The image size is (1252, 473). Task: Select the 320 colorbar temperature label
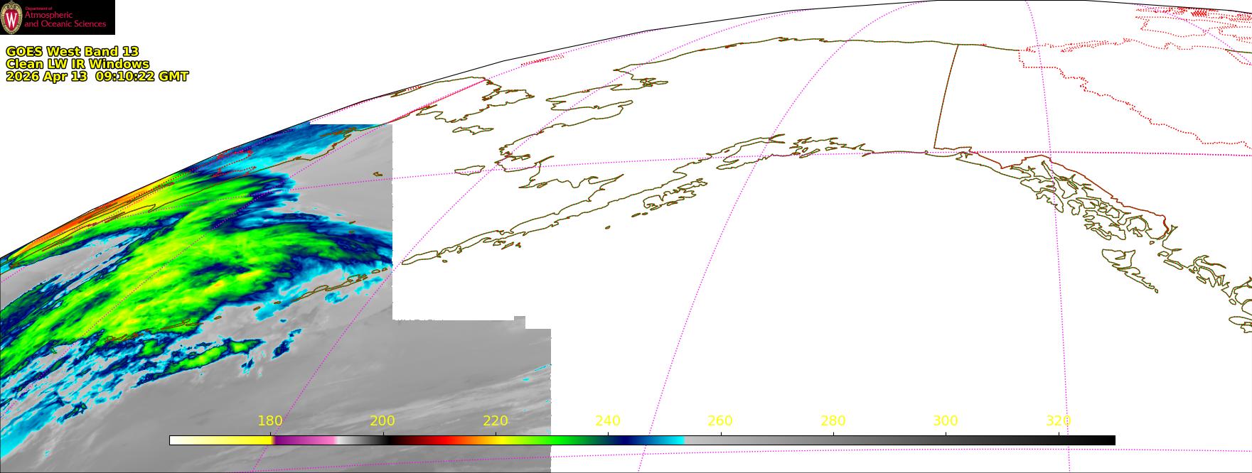1058,421
